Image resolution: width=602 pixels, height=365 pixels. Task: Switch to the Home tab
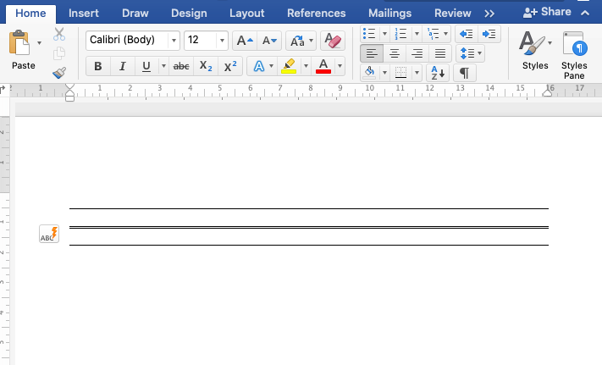(x=30, y=14)
